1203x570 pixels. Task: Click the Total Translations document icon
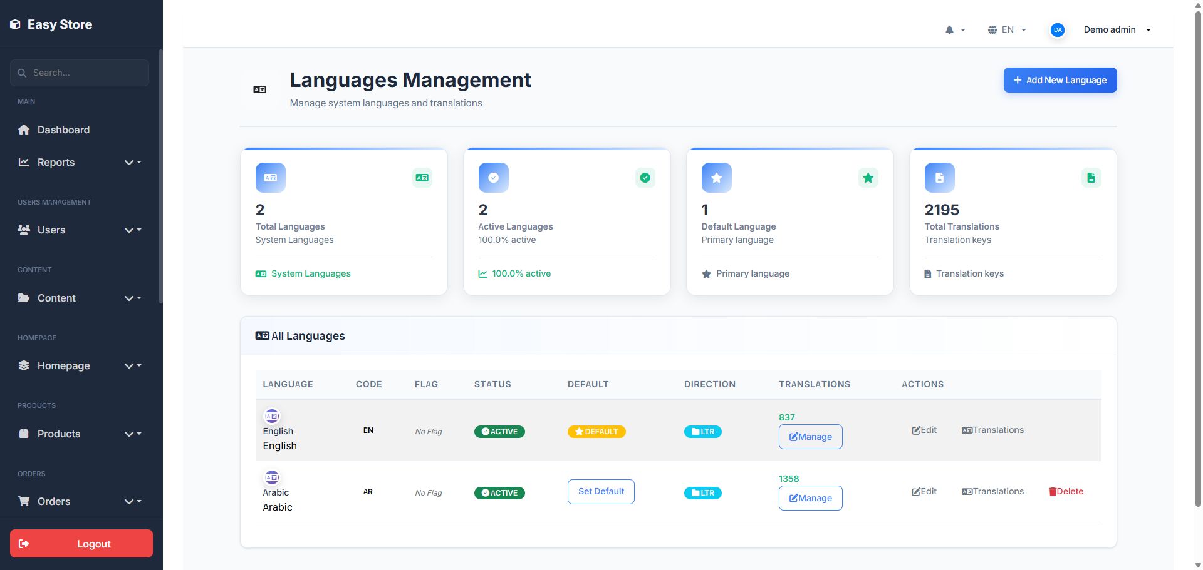939,178
